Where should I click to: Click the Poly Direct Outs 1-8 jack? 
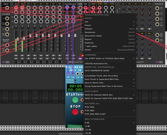(67, 7)
